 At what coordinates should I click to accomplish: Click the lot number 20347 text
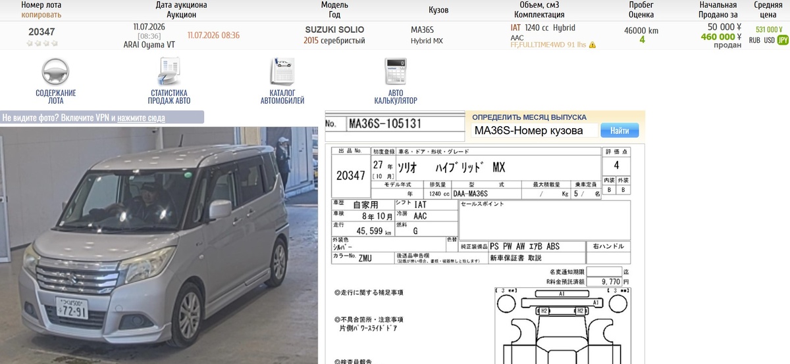(x=41, y=31)
